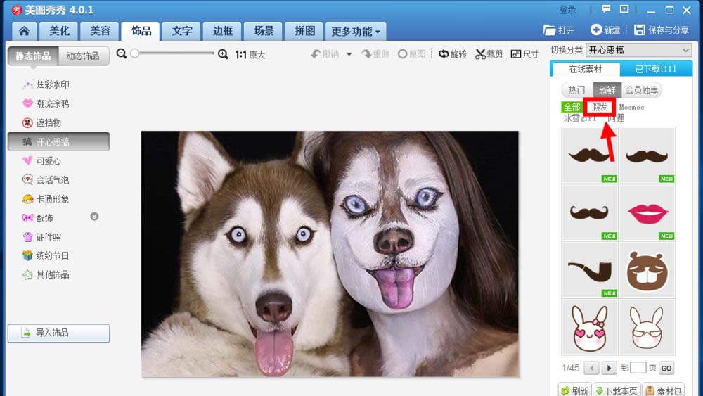703x396 pixels.
Task: Click the 原图 original button
Action: 411,54
